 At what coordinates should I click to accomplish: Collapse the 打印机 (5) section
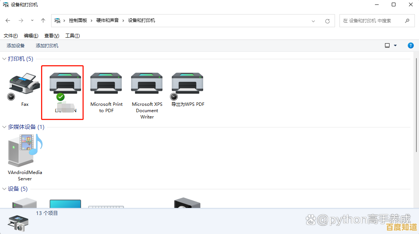point(4,58)
